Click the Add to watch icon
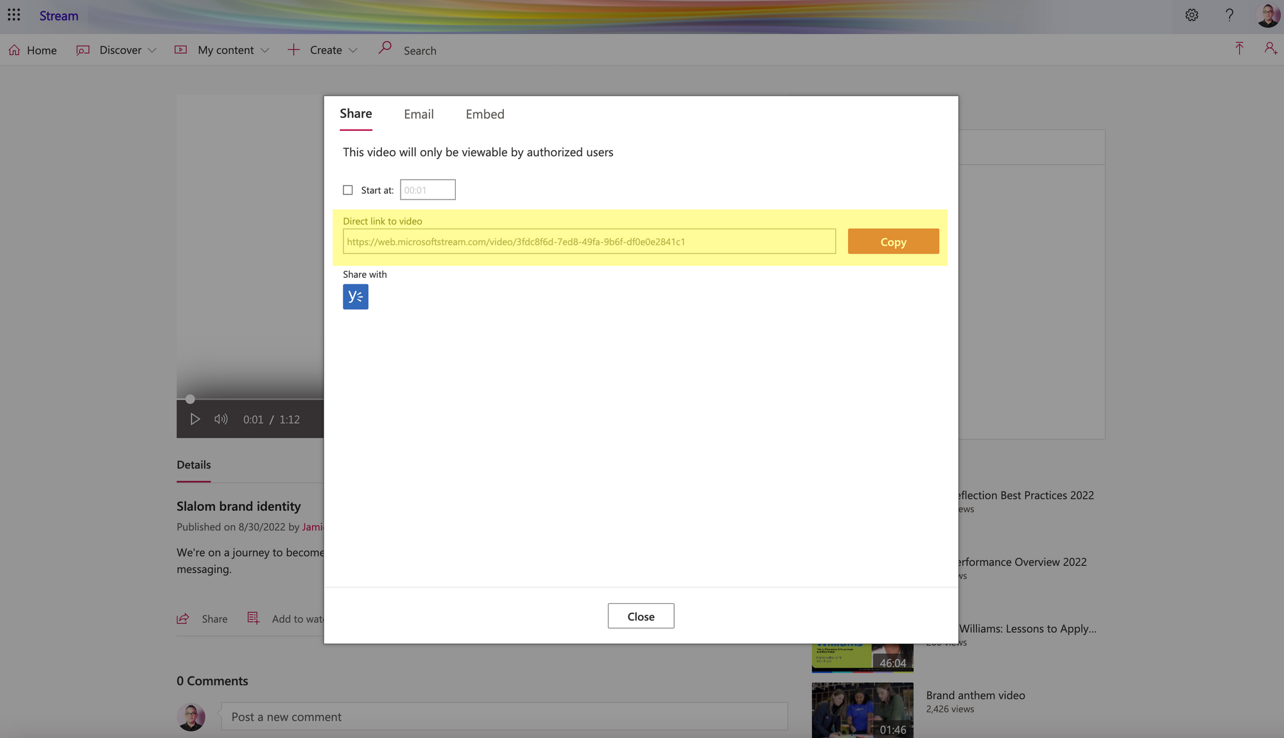Image resolution: width=1284 pixels, height=738 pixels. pos(254,617)
